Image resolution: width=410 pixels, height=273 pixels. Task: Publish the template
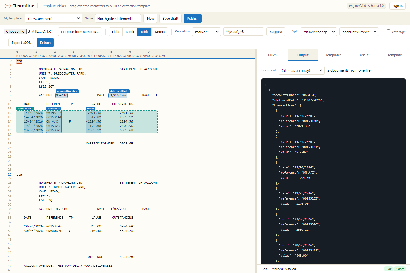pyautogui.click(x=193, y=18)
